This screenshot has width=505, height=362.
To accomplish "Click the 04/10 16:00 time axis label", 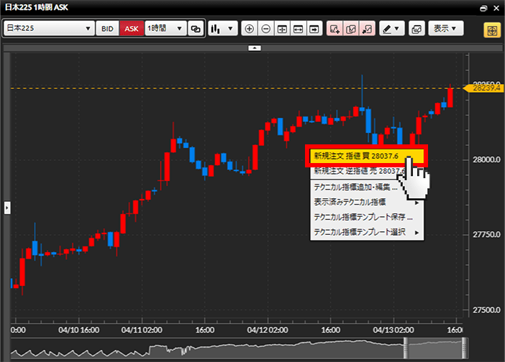I will point(79,330).
